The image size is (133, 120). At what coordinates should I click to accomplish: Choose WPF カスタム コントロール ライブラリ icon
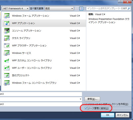click(7, 60)
